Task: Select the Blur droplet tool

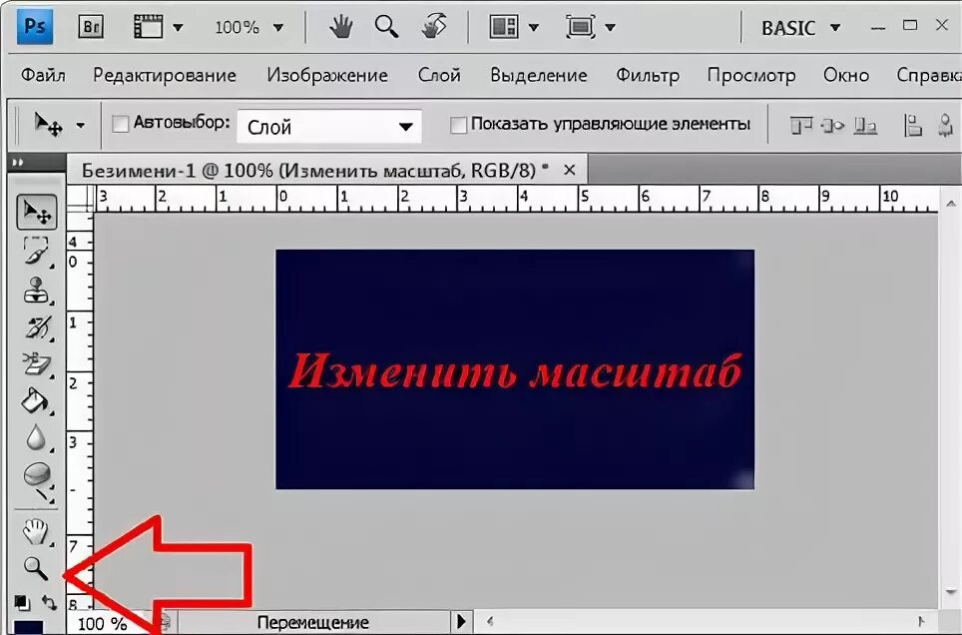Action: [37, 438]
